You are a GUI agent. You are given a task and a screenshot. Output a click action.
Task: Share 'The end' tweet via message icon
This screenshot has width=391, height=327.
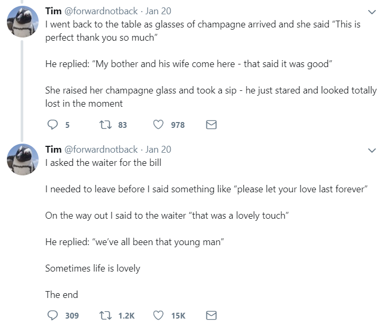(x=211, y=315)
